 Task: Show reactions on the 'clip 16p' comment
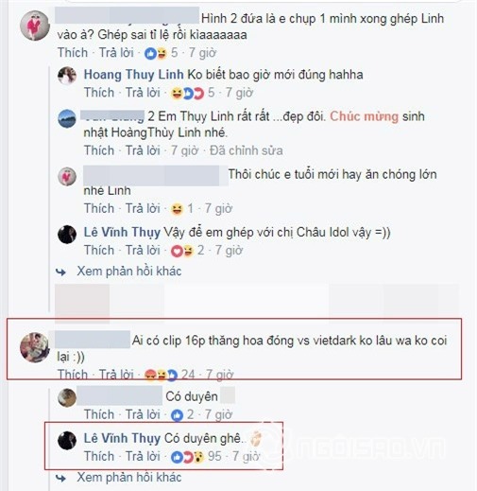[x=162, y=375]
